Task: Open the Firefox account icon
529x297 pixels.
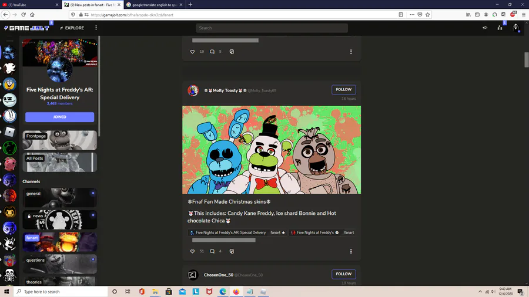Action: (486, 15)
